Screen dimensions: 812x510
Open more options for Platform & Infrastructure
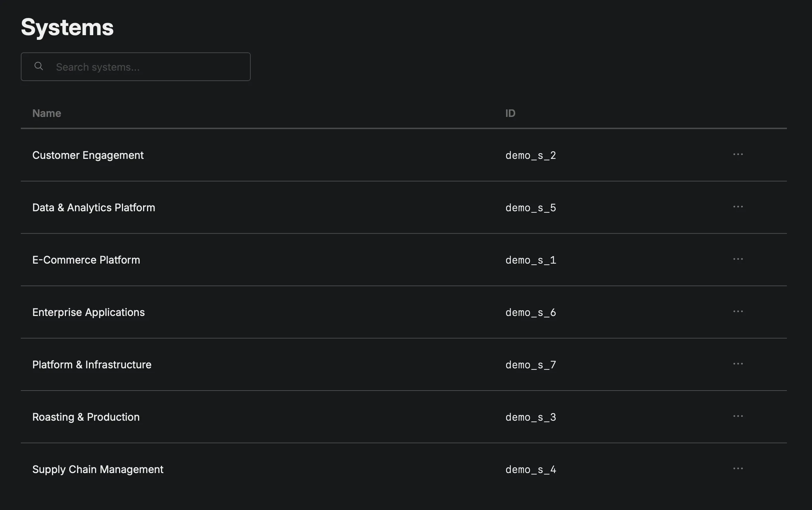[x=738, y=364]
